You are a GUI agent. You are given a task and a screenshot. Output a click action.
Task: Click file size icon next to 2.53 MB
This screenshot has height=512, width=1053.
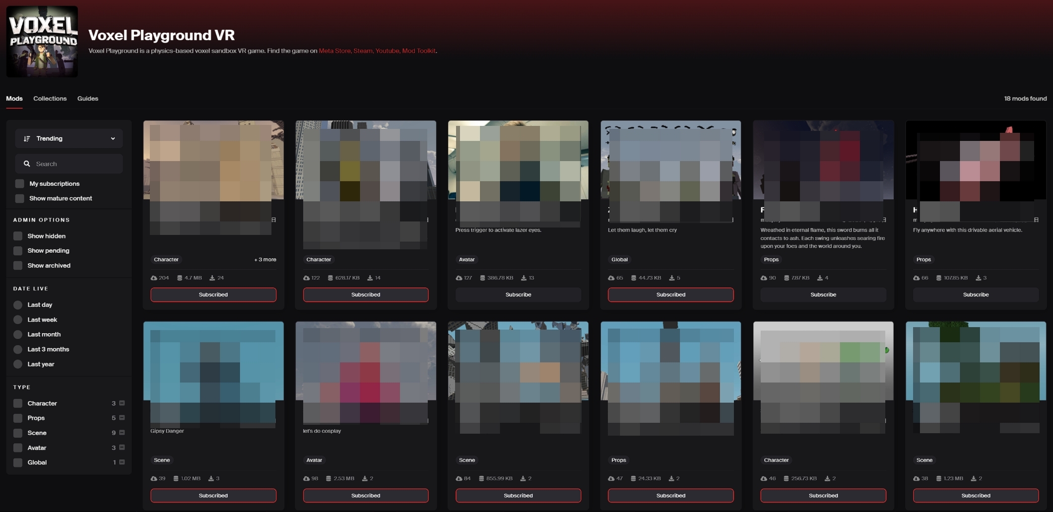pyautogui.click(x=329, y=479)
